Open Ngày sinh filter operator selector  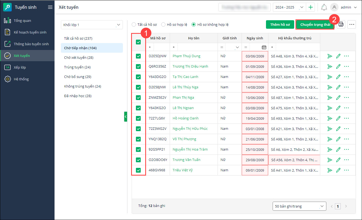click(x=246, y=47)
